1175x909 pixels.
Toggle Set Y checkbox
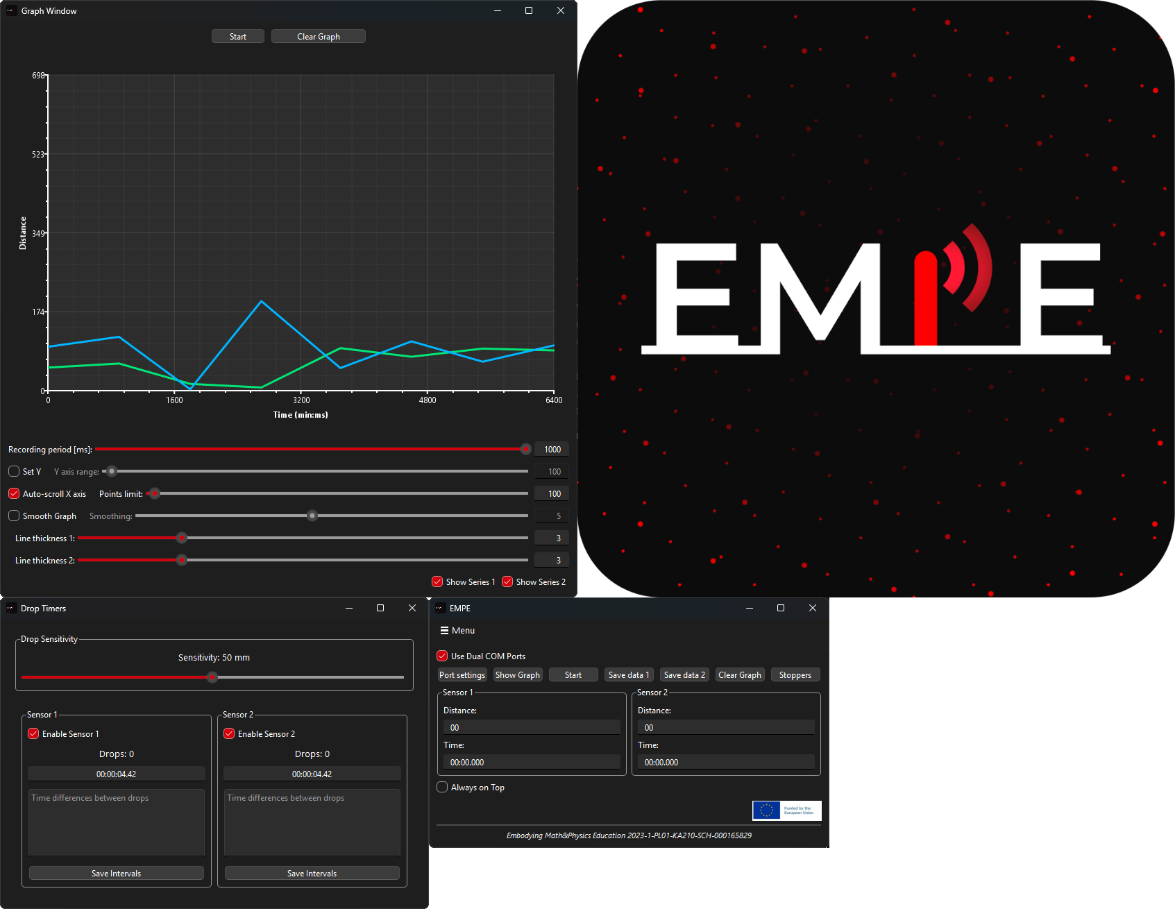coord(14,471)
